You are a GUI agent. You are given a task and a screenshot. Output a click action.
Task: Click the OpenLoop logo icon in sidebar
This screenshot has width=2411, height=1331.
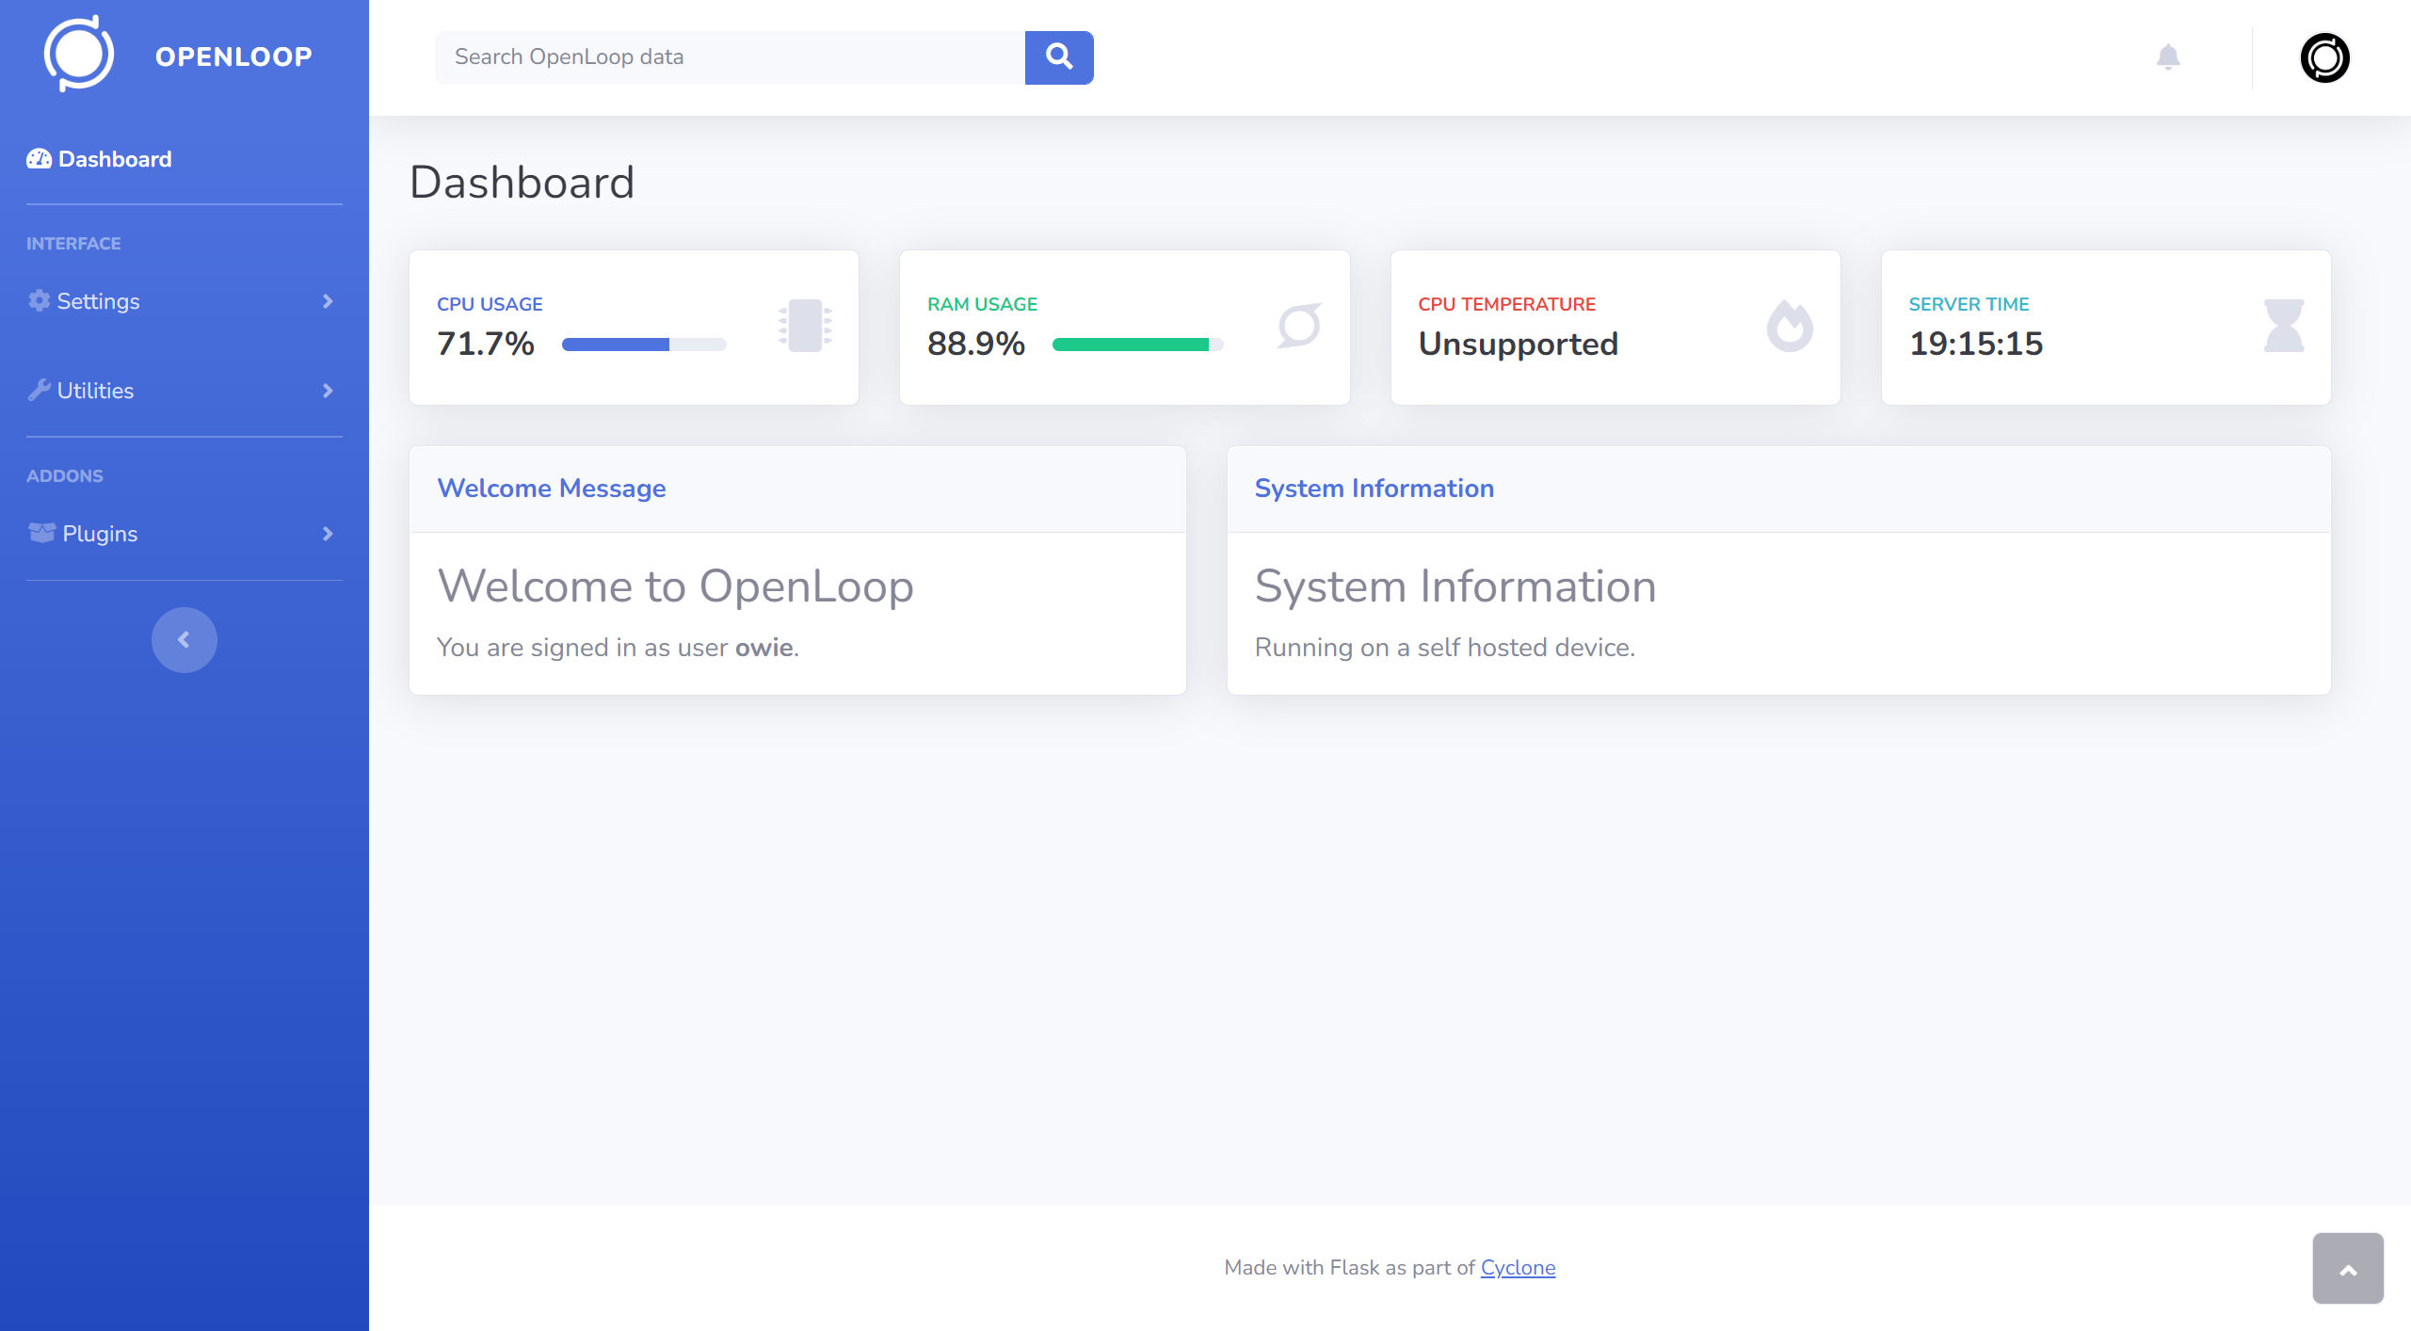coord(79,55)
